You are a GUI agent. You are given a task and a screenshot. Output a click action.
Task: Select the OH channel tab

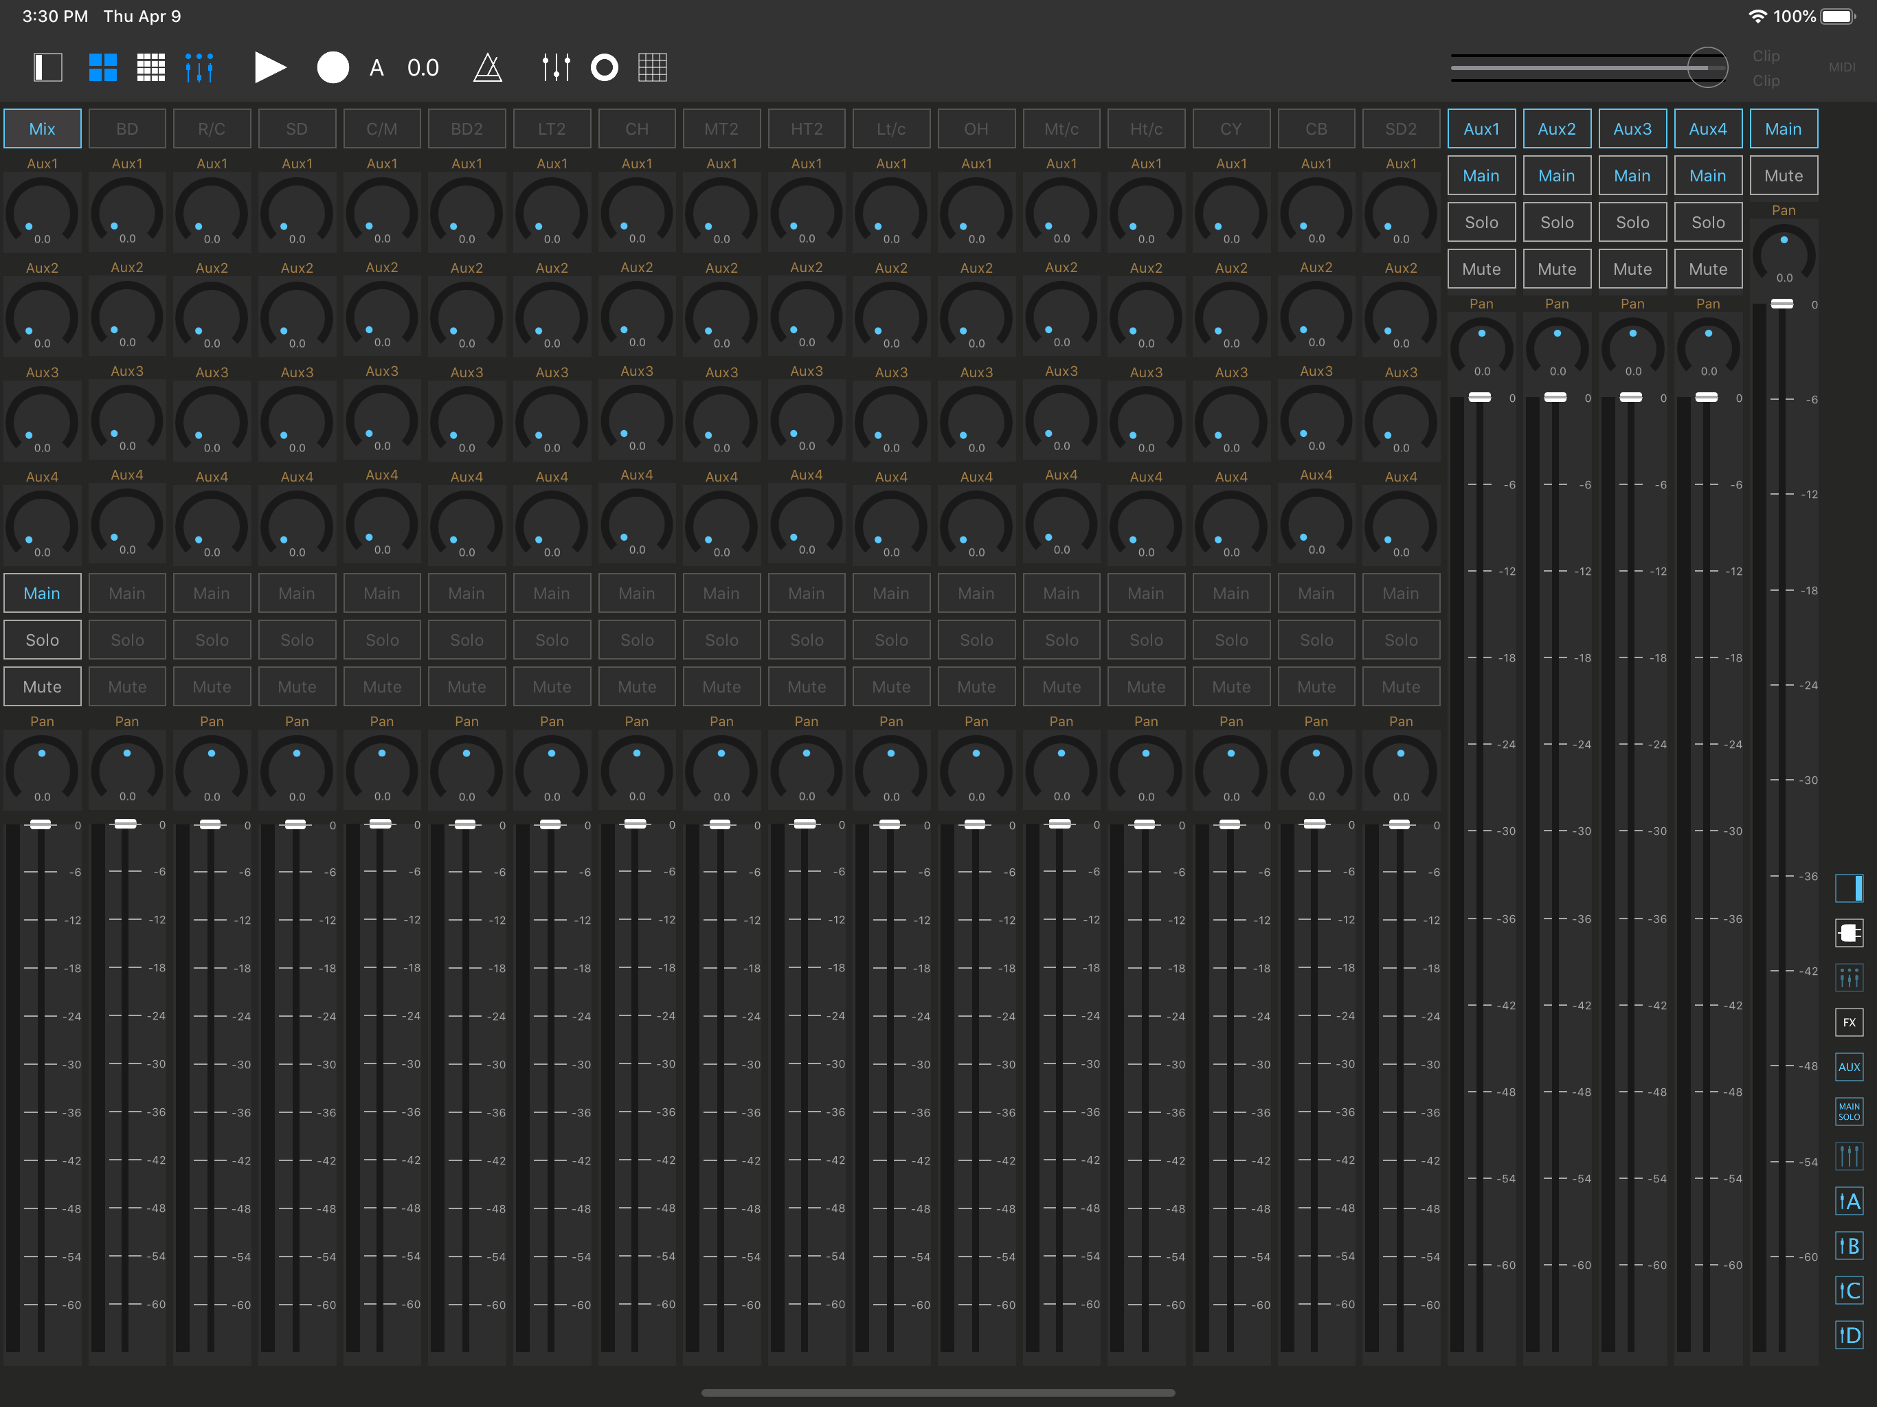[x=977, y=129]
